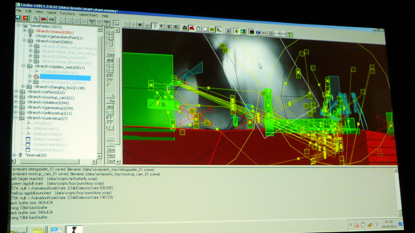Viewport: 415px width, 233px height.
Task: Click the Revert button in property panel
Action: pos(111,155)
